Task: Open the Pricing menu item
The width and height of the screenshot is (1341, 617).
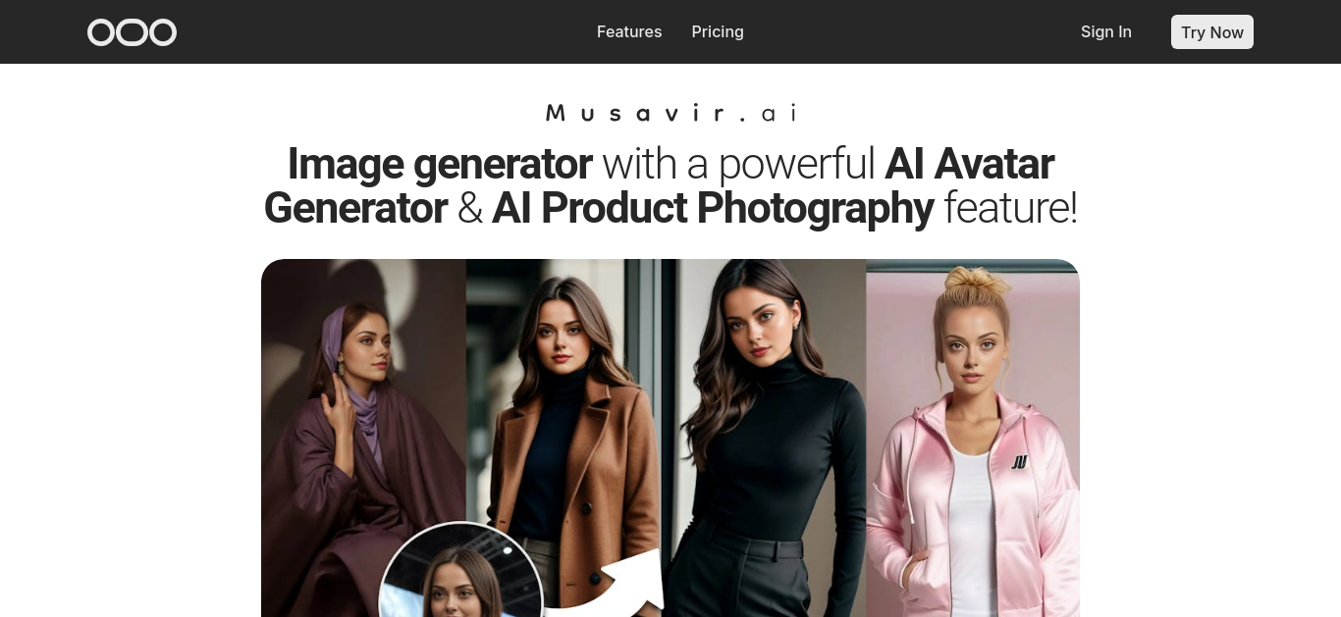Action: point(718,31)
